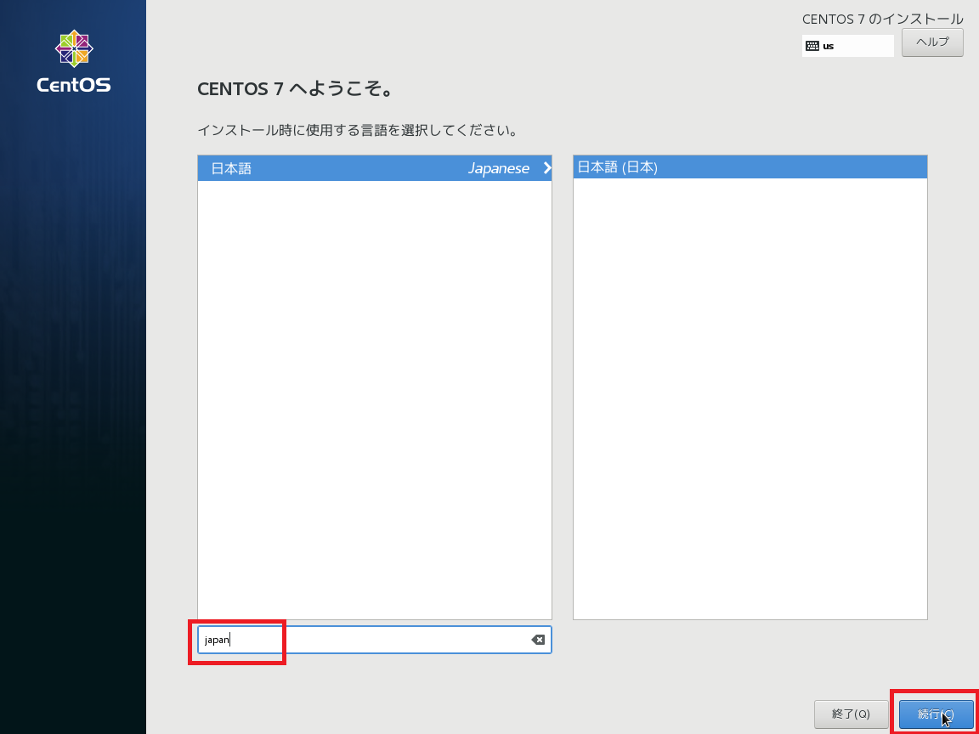Click the 終了(Q) quit button
This screenshot has width=979, height=734.
click(851, 714)
